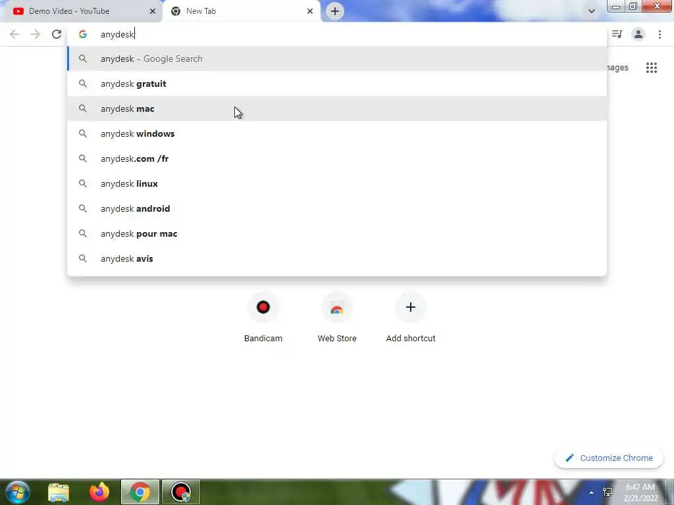Viewport: 674px width, 505px height.
Task: Close the New Tab tab
Action: point(310,11)
